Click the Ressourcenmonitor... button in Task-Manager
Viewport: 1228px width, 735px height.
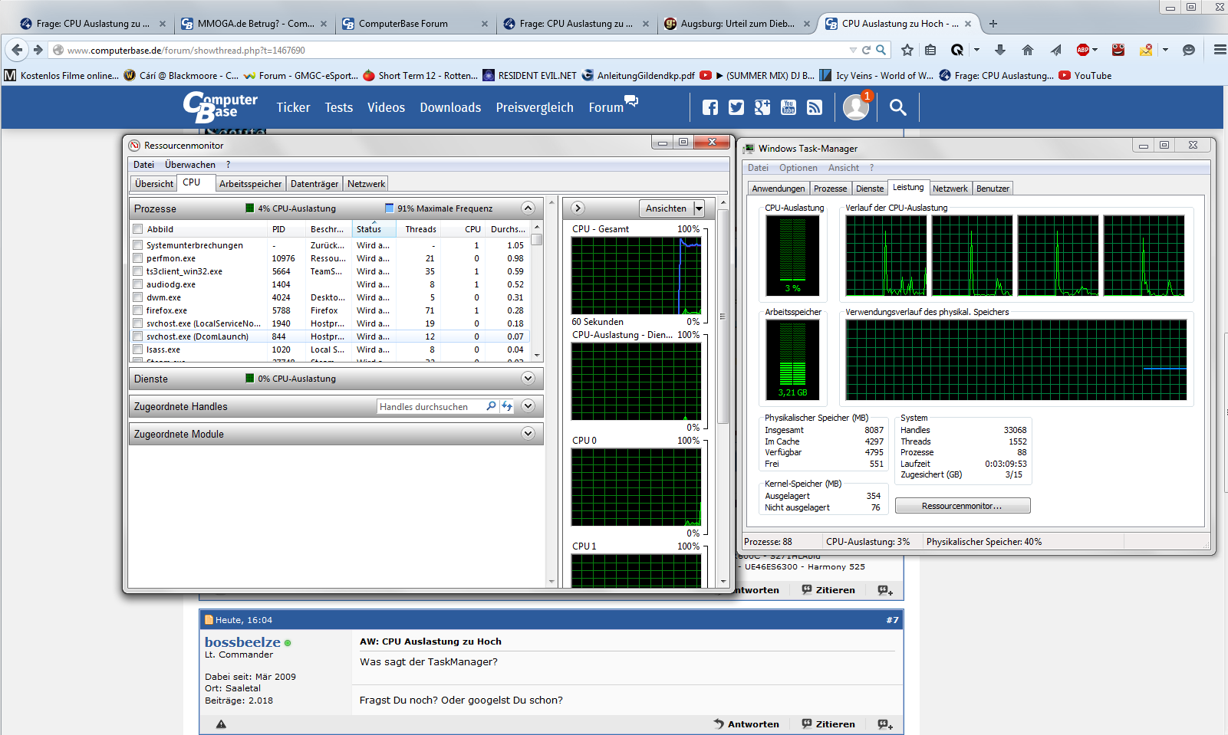[963, 506]
